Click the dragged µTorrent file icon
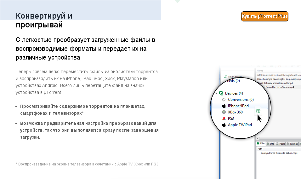 (258, 111)
